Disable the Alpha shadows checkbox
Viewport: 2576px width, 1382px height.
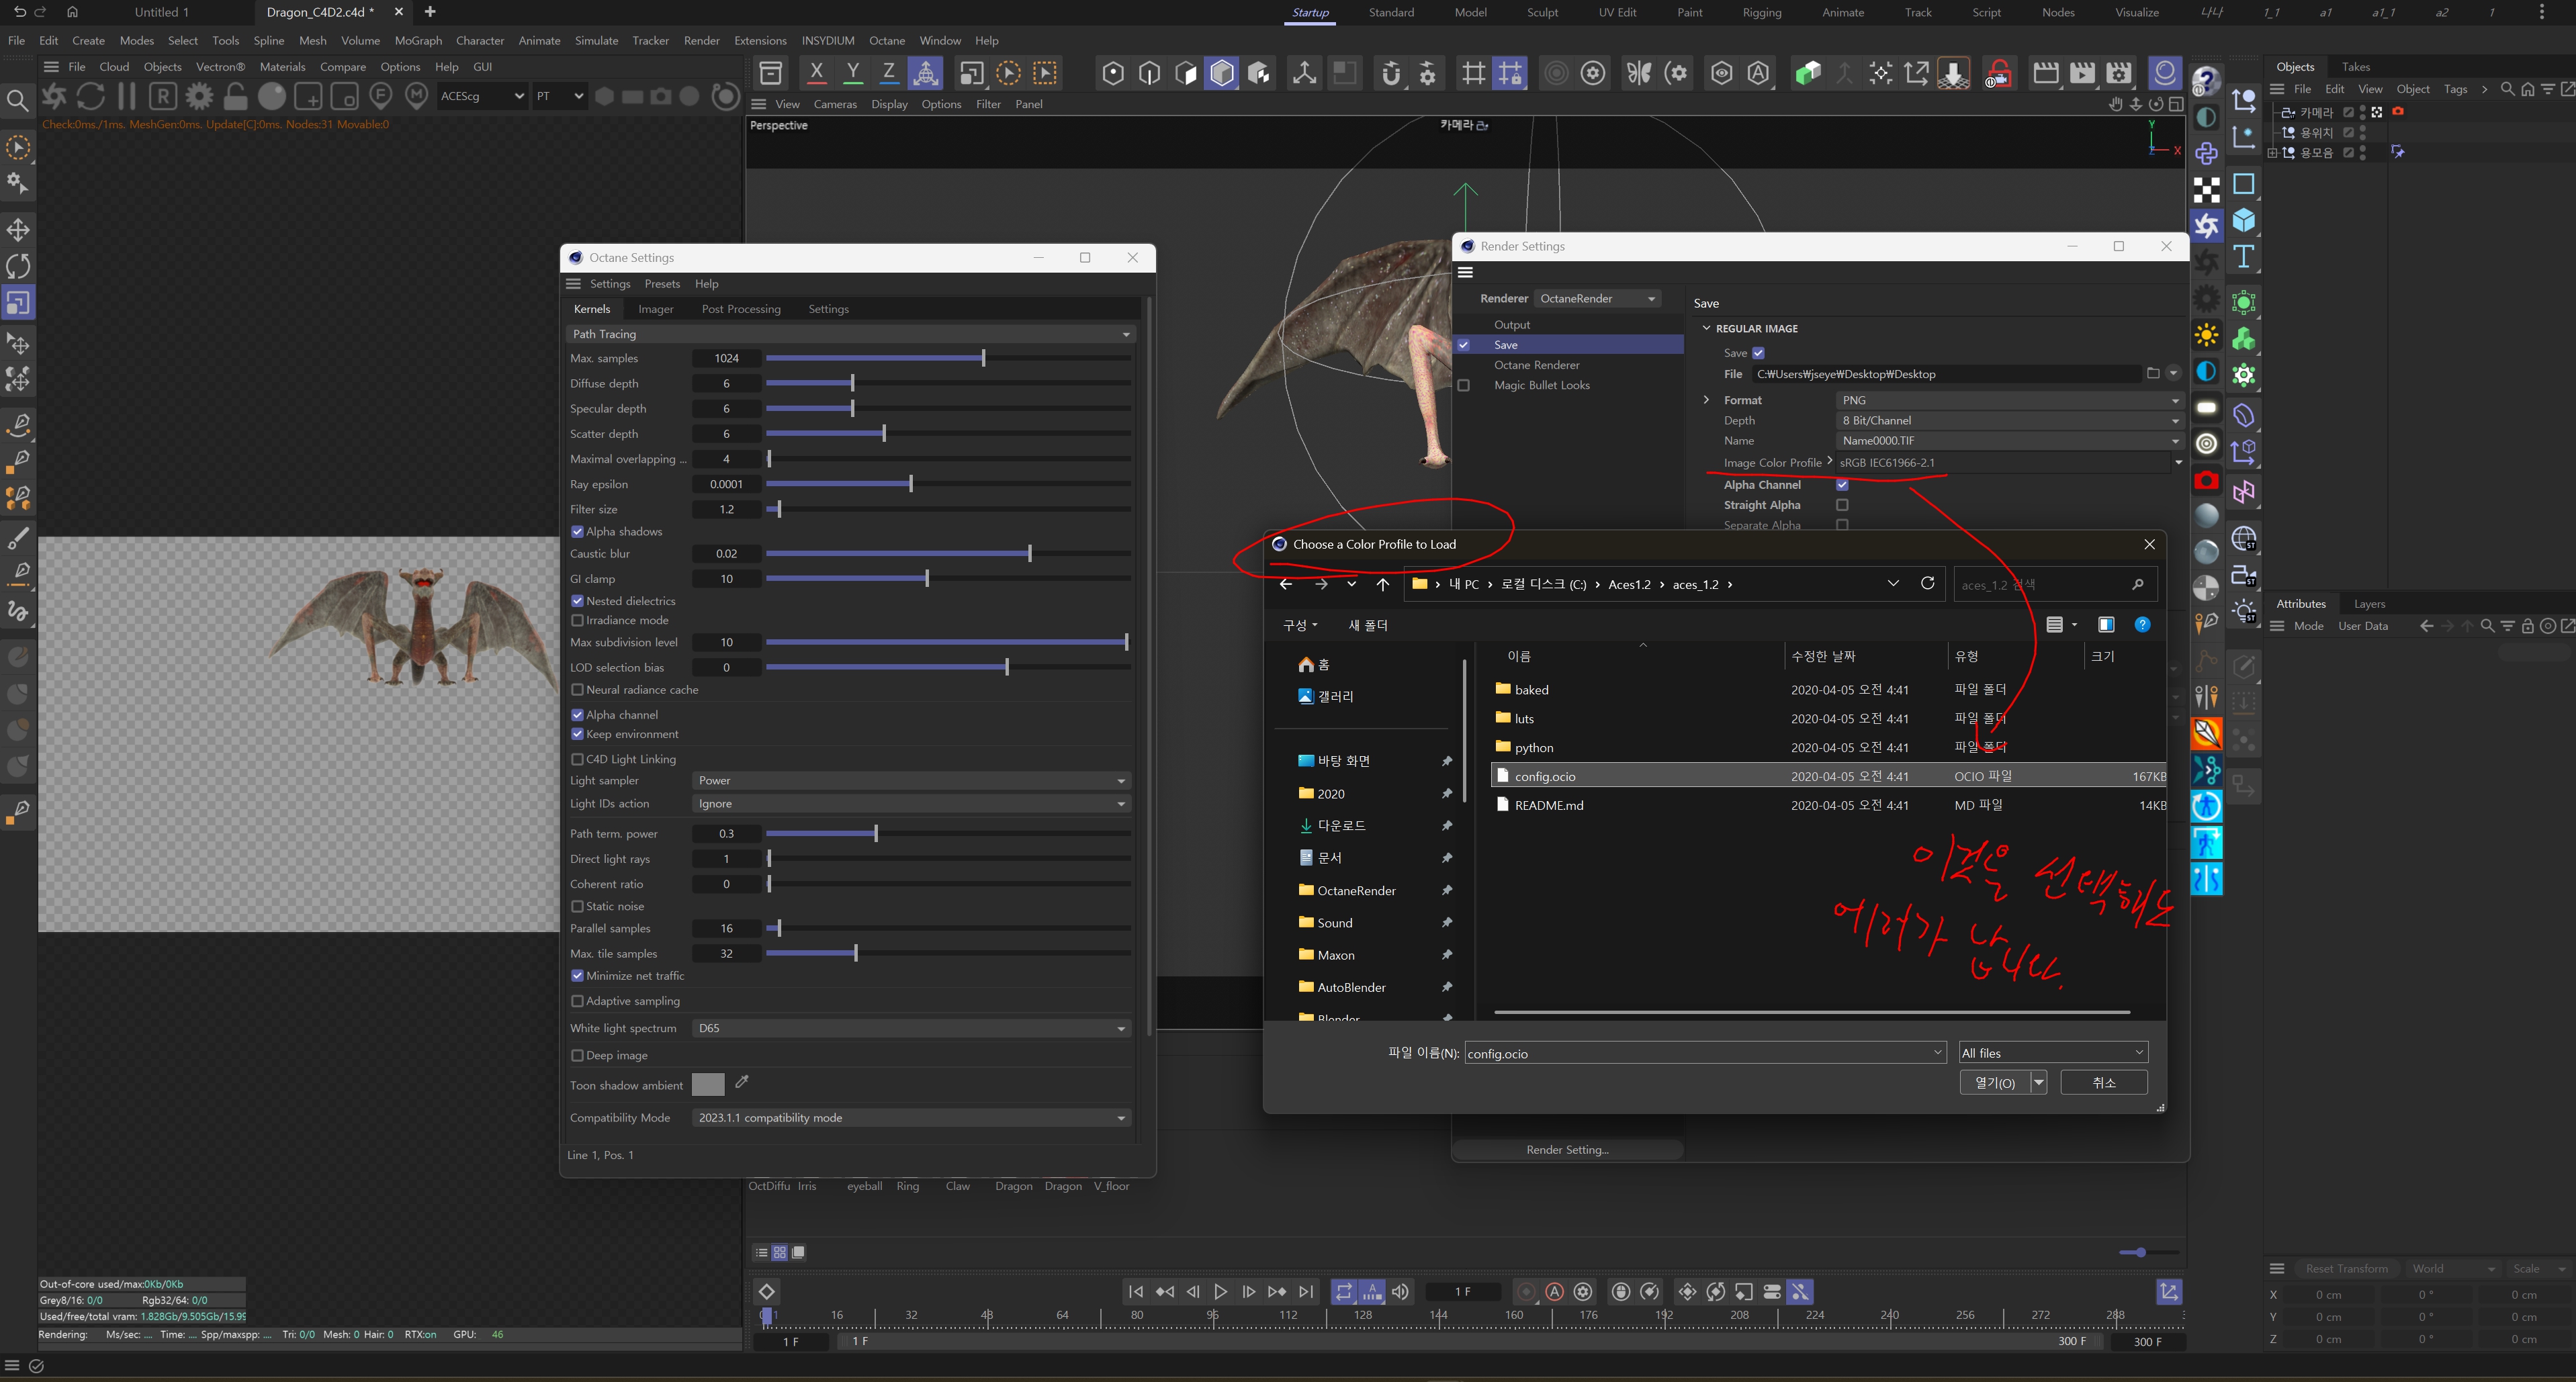pos(577,531)
